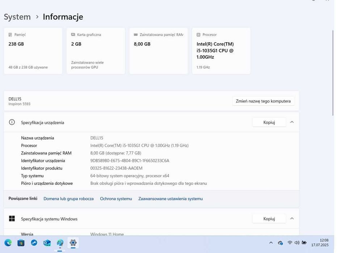Screen dimensions: 341x253
Task: Click the graphics icon on Karta graficzna card
Action: (x=73, y=35)
